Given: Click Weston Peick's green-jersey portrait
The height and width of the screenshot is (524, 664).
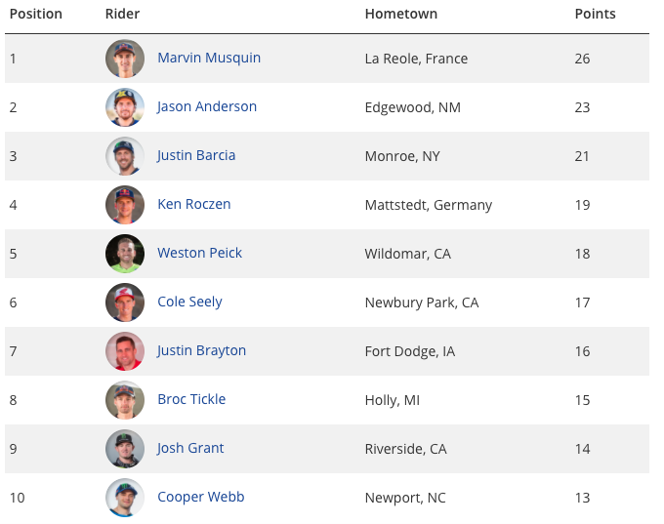Looking at the screenshot, I should coord(125,253).
